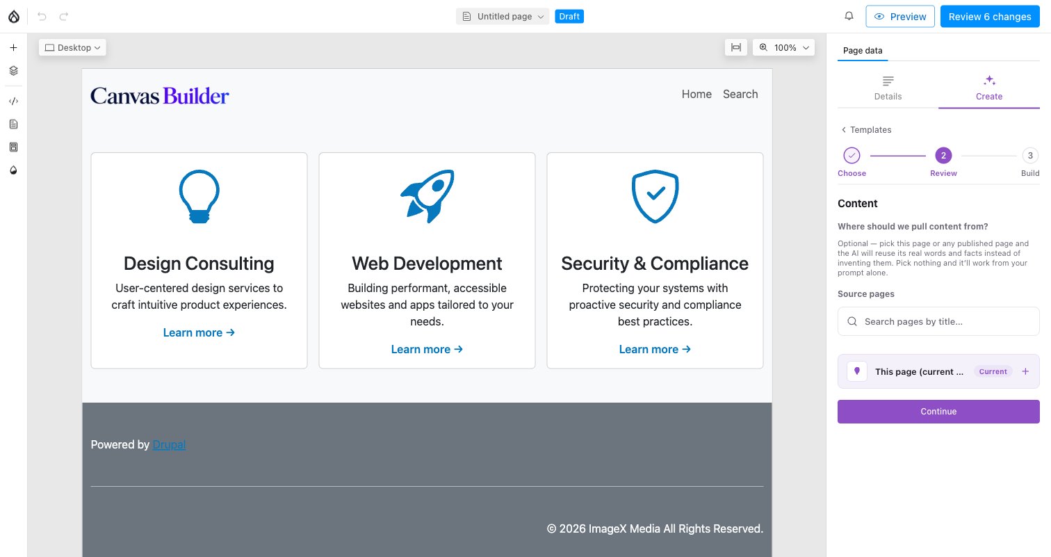The image size is (1051, 557).
Task: Click the purple Continue button
Action: click(938, 412)
